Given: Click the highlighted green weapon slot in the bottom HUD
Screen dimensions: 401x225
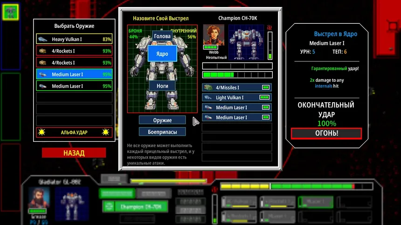Looking at the screenshot, I should click(316, 202).
